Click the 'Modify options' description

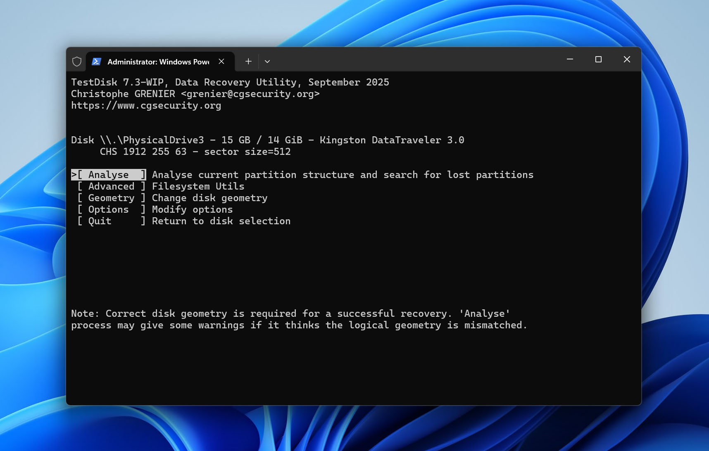pyautogui.click(x=193, y=209)
